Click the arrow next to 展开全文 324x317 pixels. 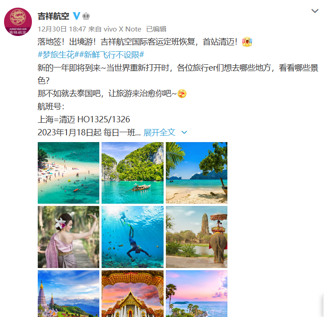tap(184, 132)
